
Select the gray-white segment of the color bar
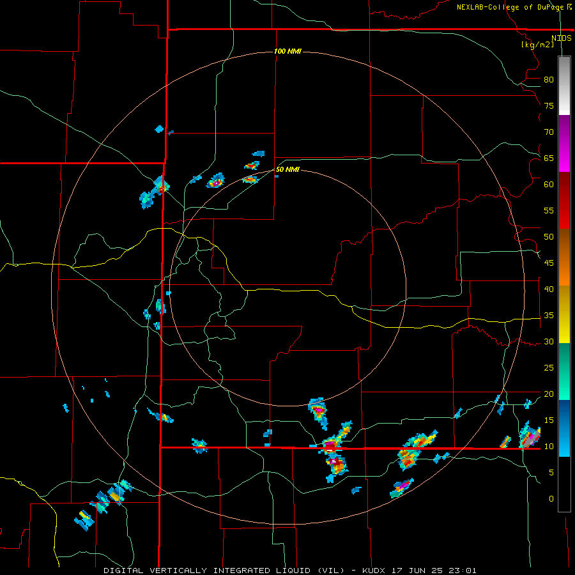pos(564,86)
